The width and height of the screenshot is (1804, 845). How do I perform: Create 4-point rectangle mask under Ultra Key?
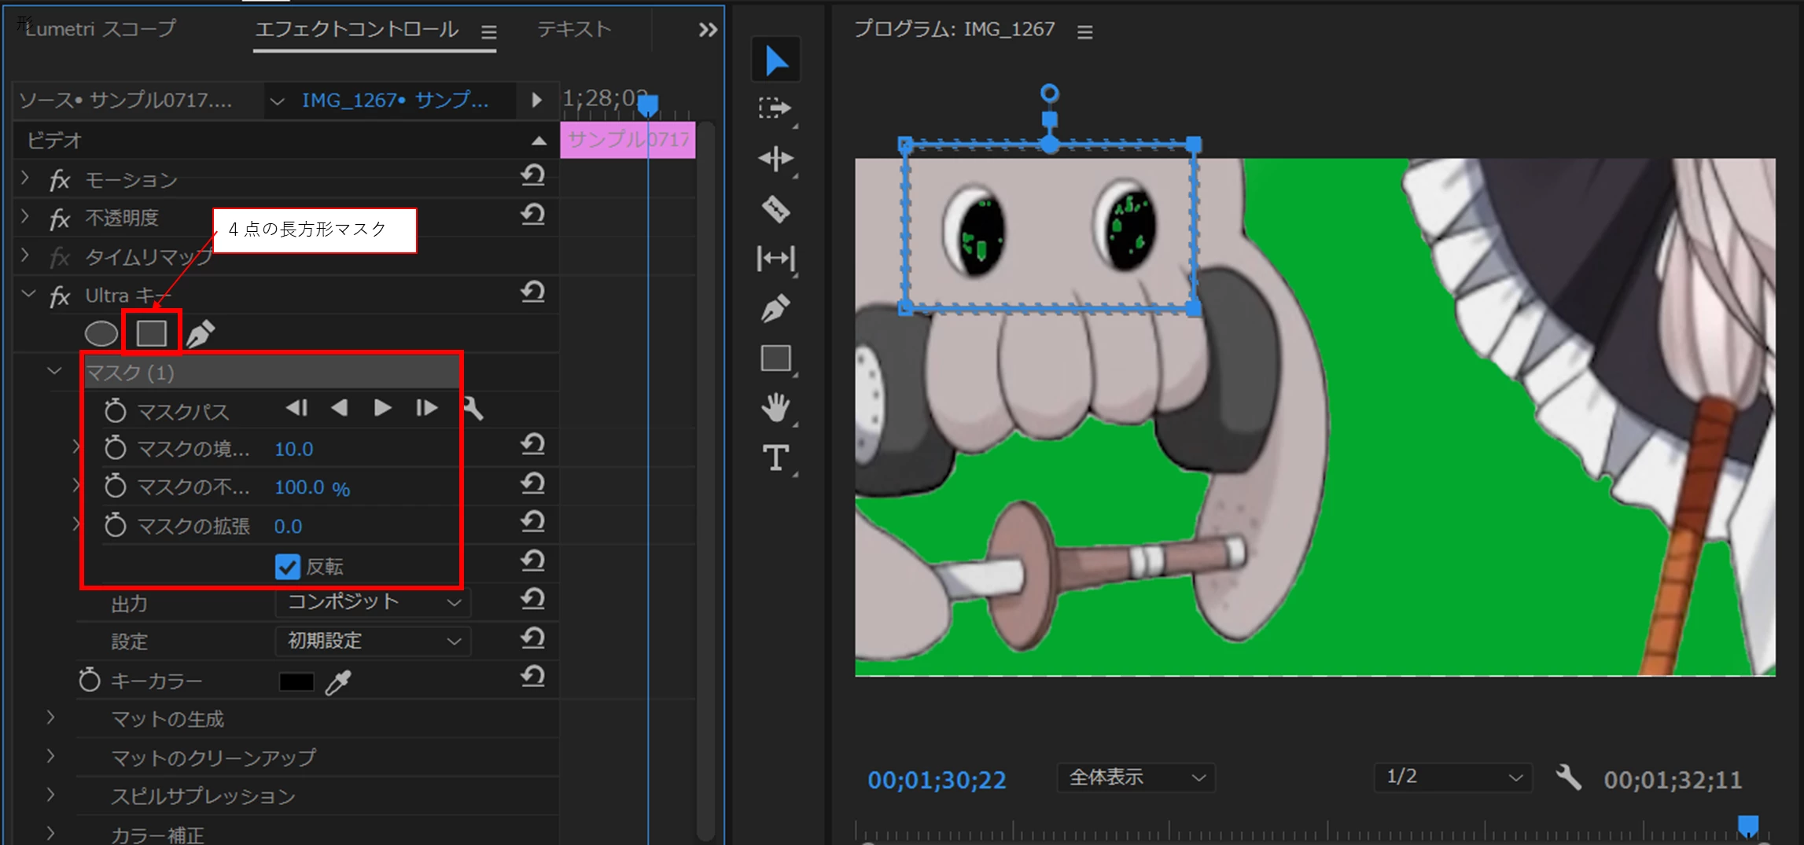pyautogui.click(x=151, y=333)
